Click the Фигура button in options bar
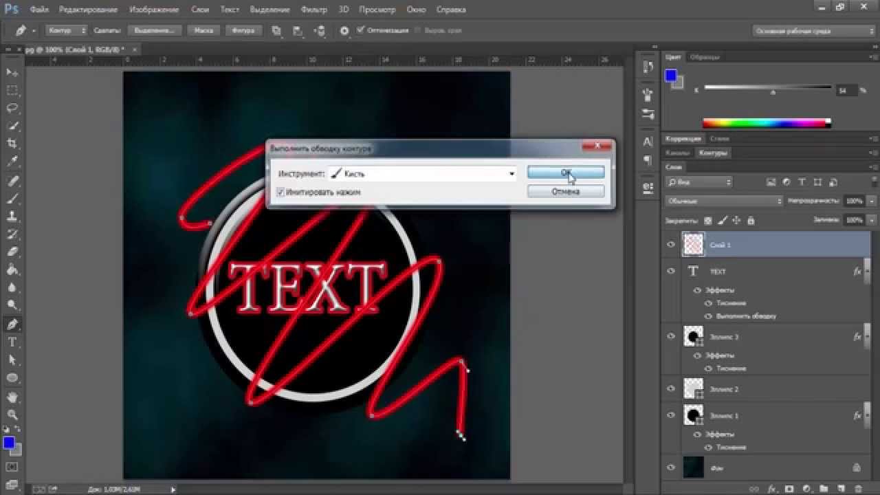The image size is (880, 495). coord(243,31)
